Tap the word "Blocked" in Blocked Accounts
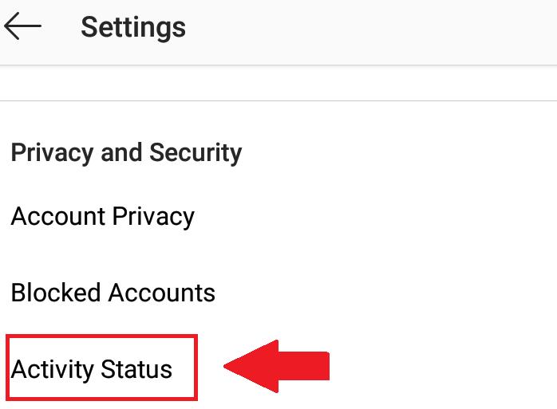 click(x=56, y=293)
